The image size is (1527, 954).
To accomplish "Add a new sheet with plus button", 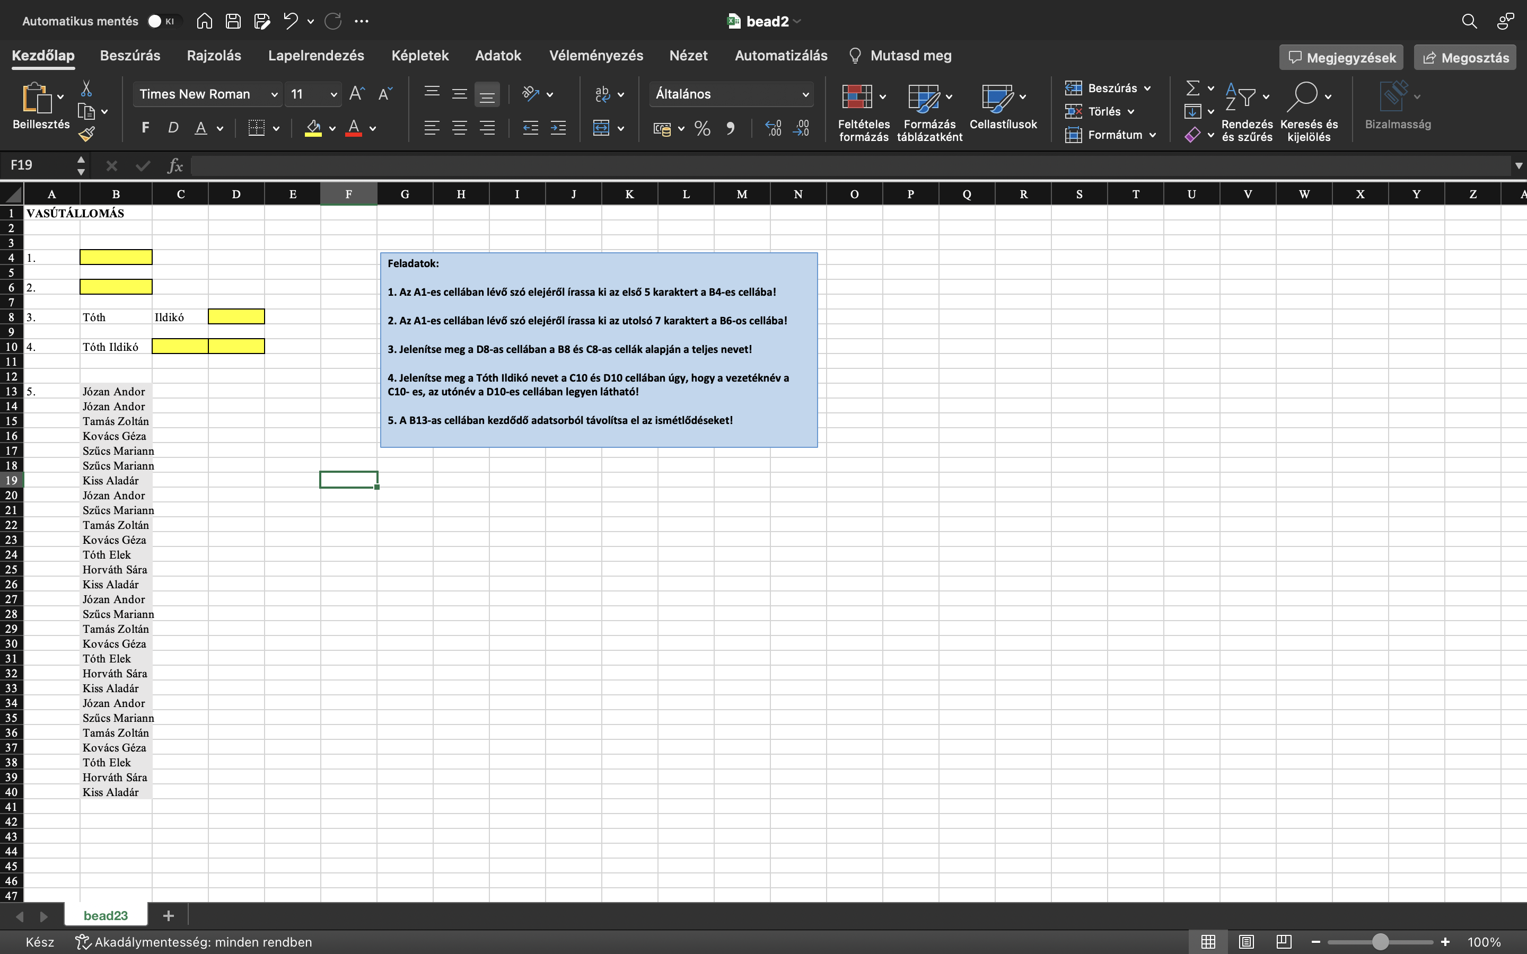I will tap(169, 915).
